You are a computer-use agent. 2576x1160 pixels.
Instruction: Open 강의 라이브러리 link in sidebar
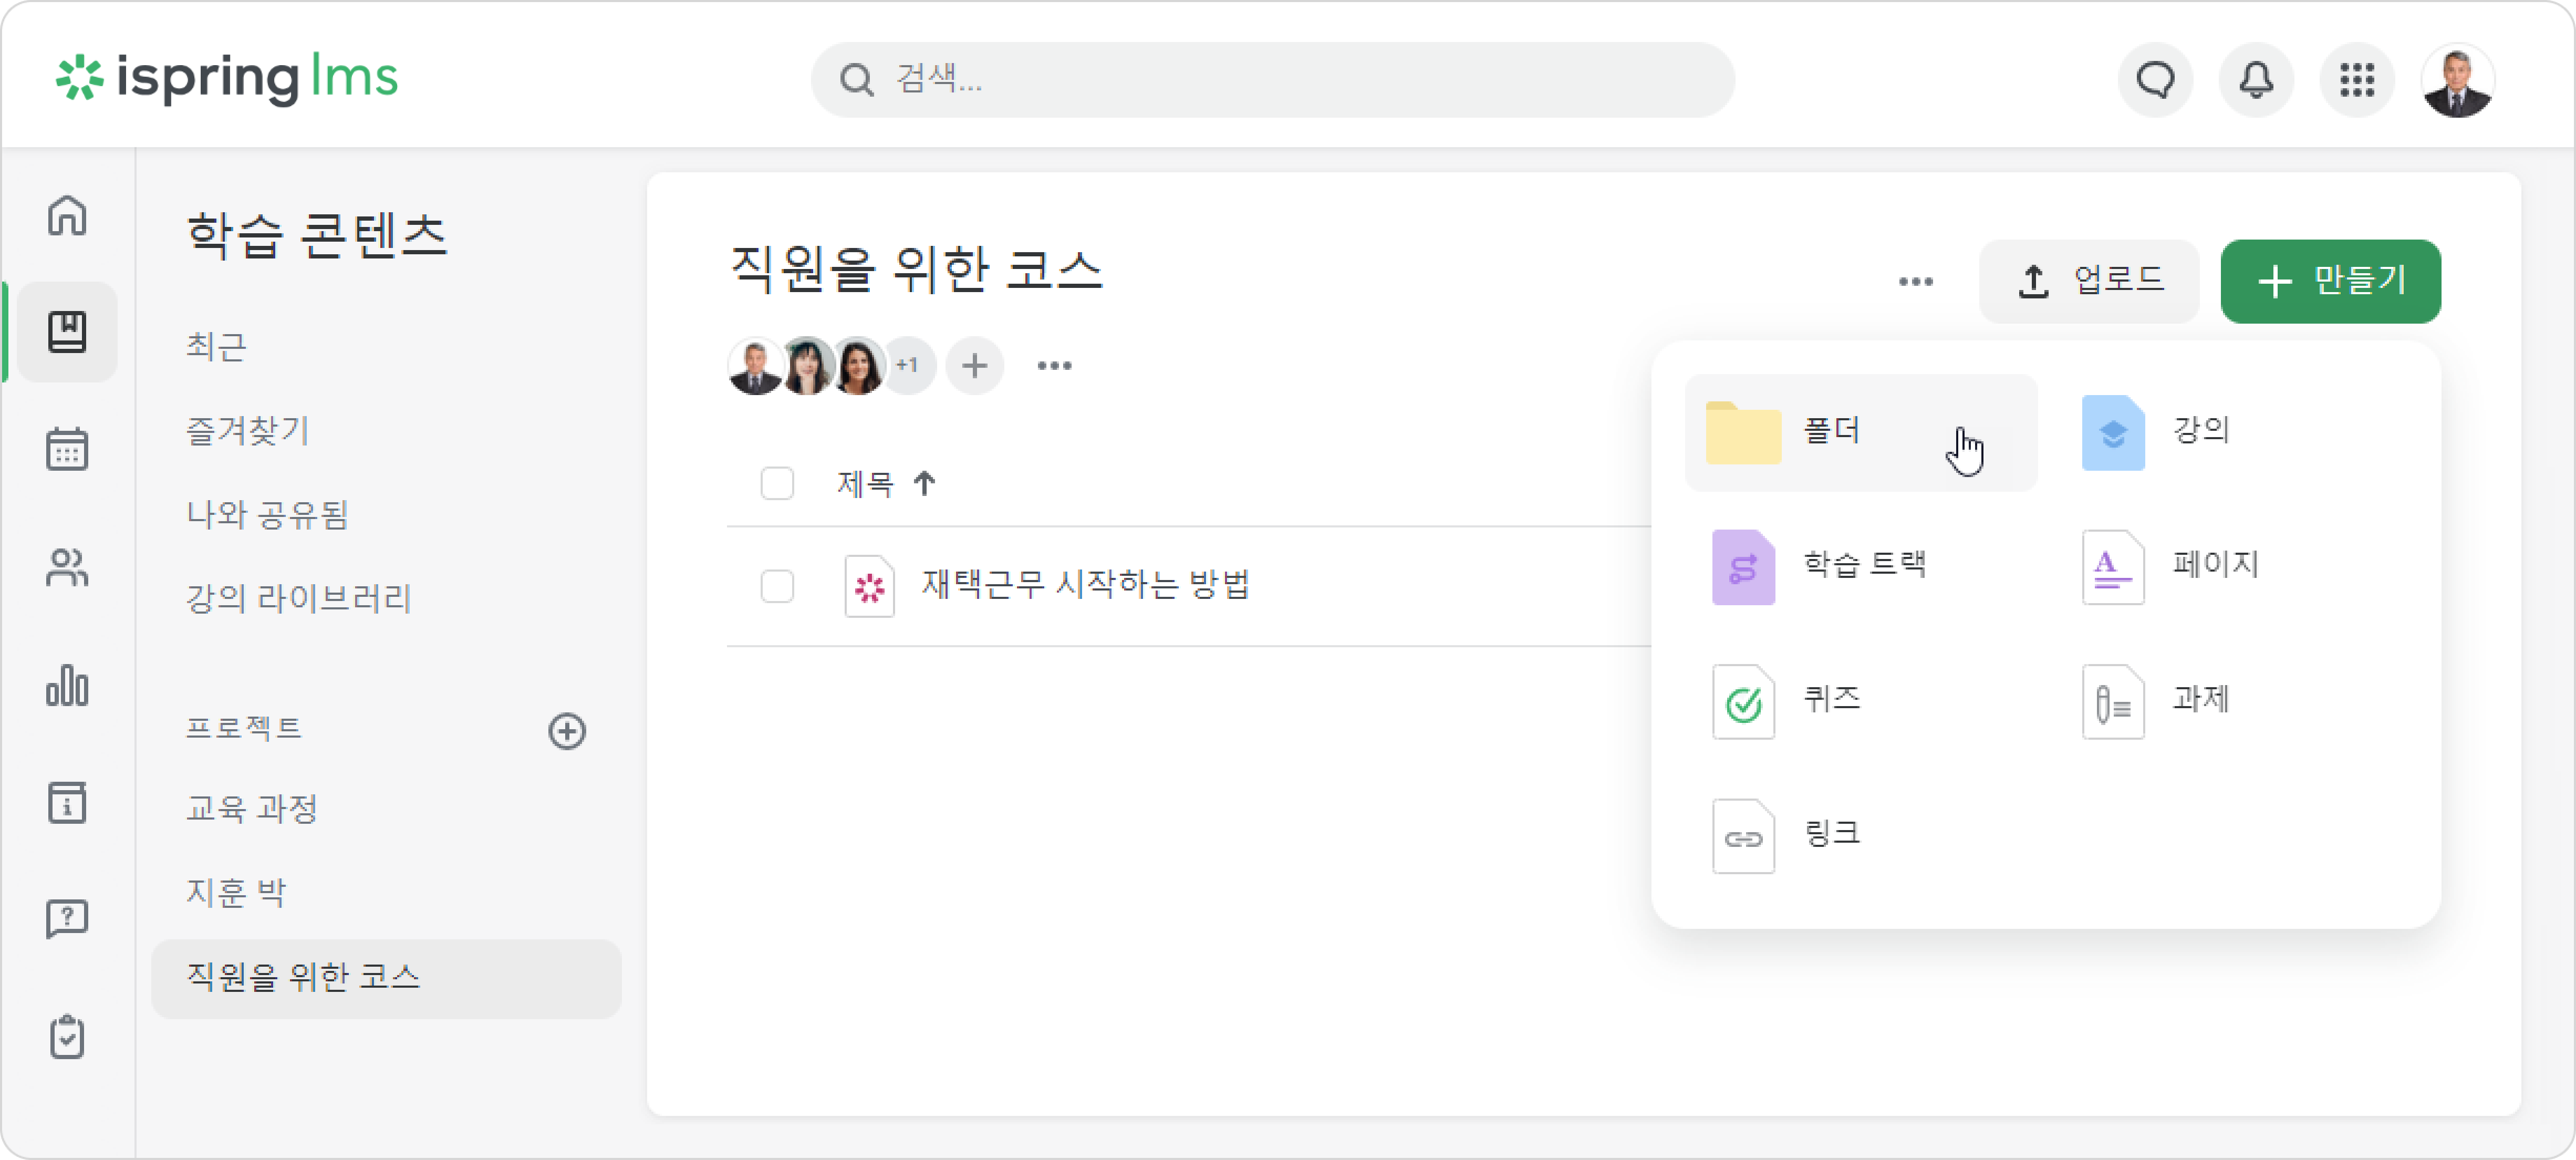(299, 599)
